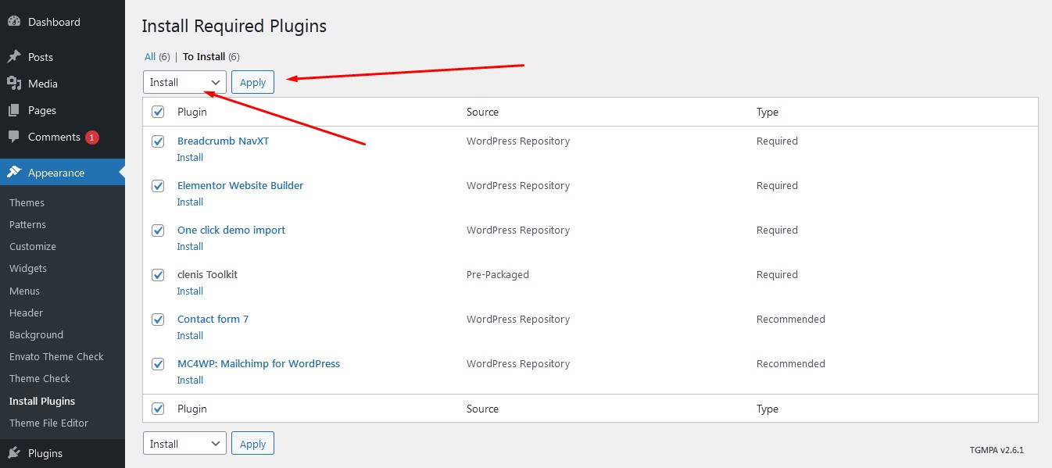This screenshot has width=1052, height=468.
Task: Click the Appearance paintbrush icon
Action: coord(13,173)
